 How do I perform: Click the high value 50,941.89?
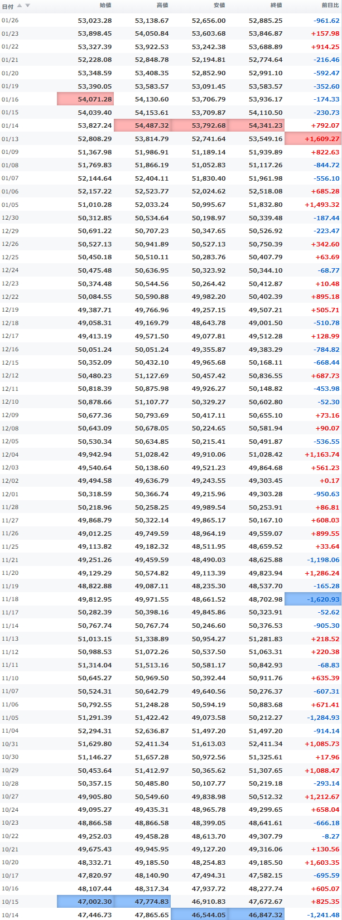click(x=152, y=244)
